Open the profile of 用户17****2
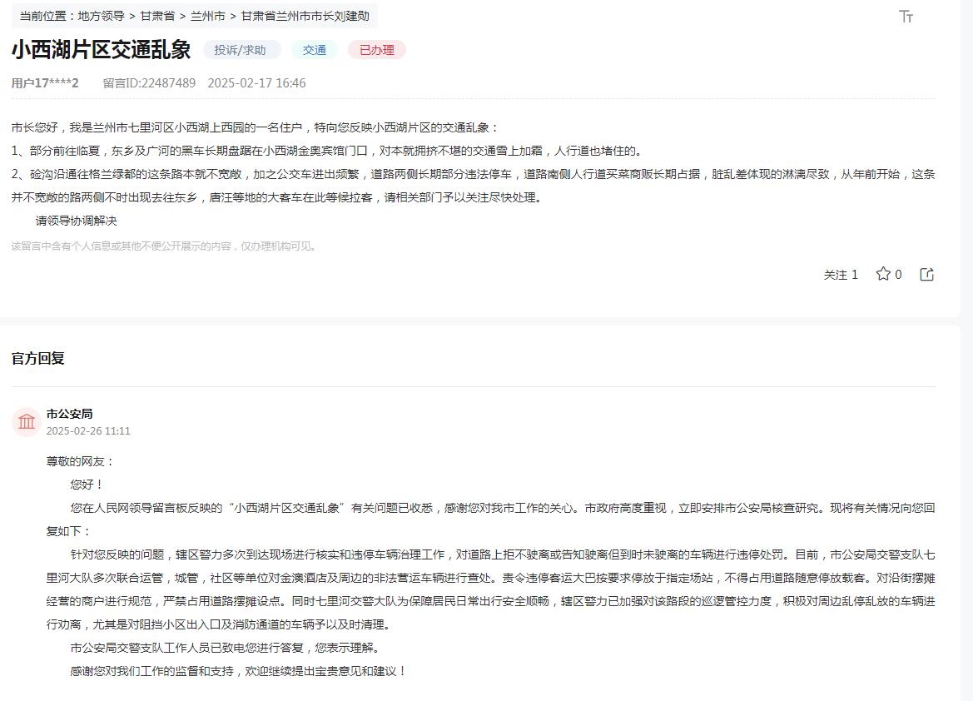The height and width of the screenshot is (701, 973). pyautogui.click(x=45, y=83)
